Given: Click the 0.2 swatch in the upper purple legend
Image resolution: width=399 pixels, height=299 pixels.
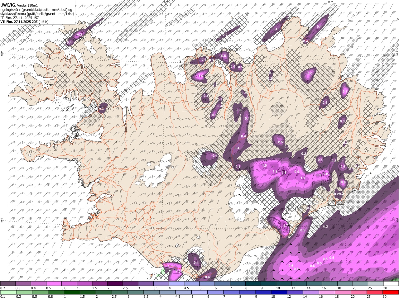Looking at the screenshot, I should point(8,283).
